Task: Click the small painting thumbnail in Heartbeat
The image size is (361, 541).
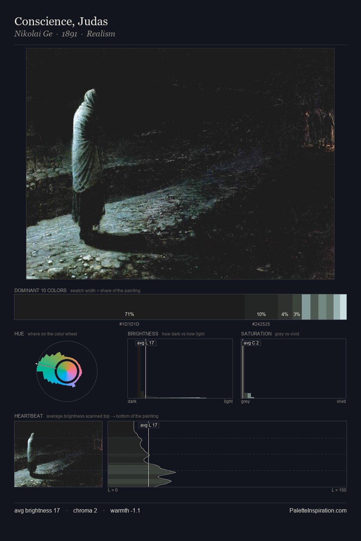Action: (58, 454)
